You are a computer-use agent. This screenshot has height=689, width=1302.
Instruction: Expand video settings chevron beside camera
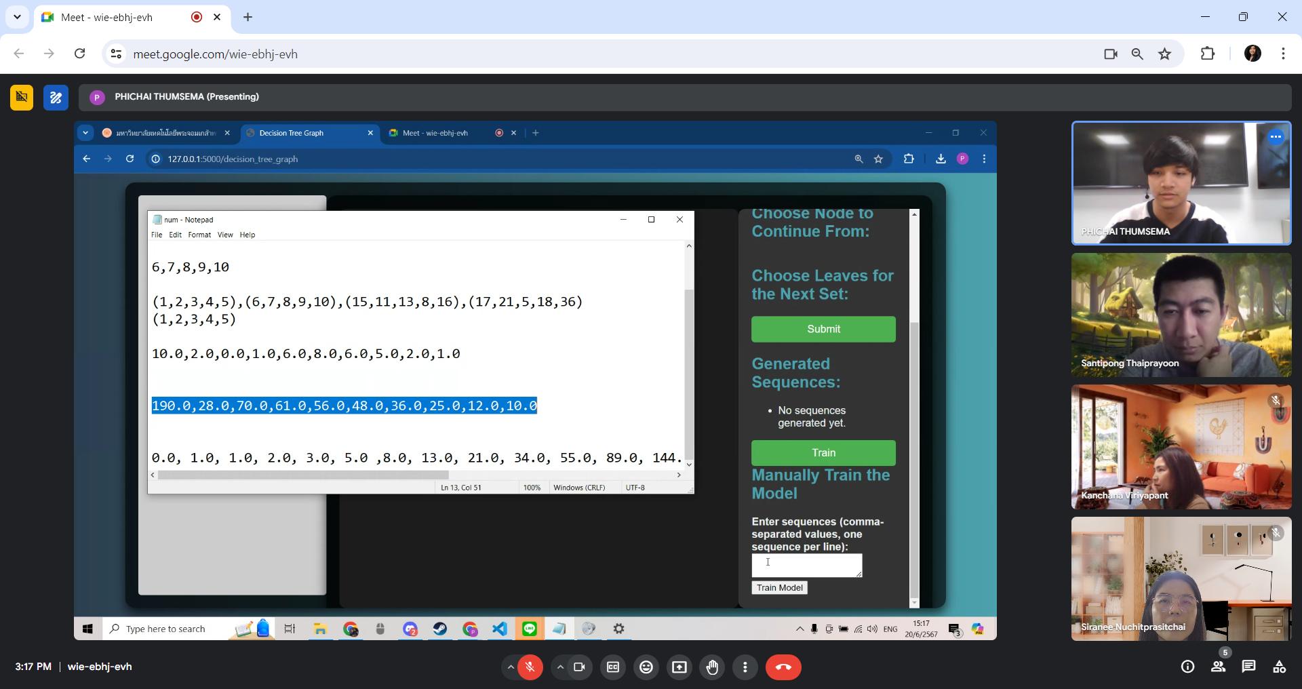tap(560, 667)
